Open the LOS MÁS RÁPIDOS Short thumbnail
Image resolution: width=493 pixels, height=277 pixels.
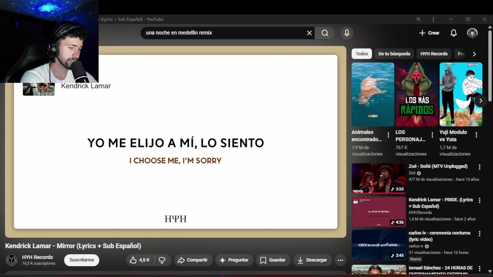pyautogui.click(x=417, y=94)
